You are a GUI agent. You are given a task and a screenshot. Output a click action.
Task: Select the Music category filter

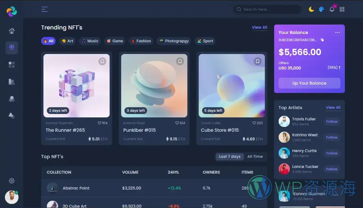click(x=90, y=41)
